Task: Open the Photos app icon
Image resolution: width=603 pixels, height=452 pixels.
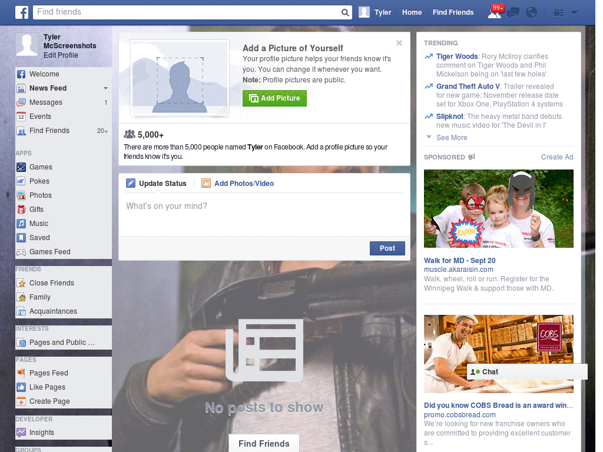Action: pos(21,195)
